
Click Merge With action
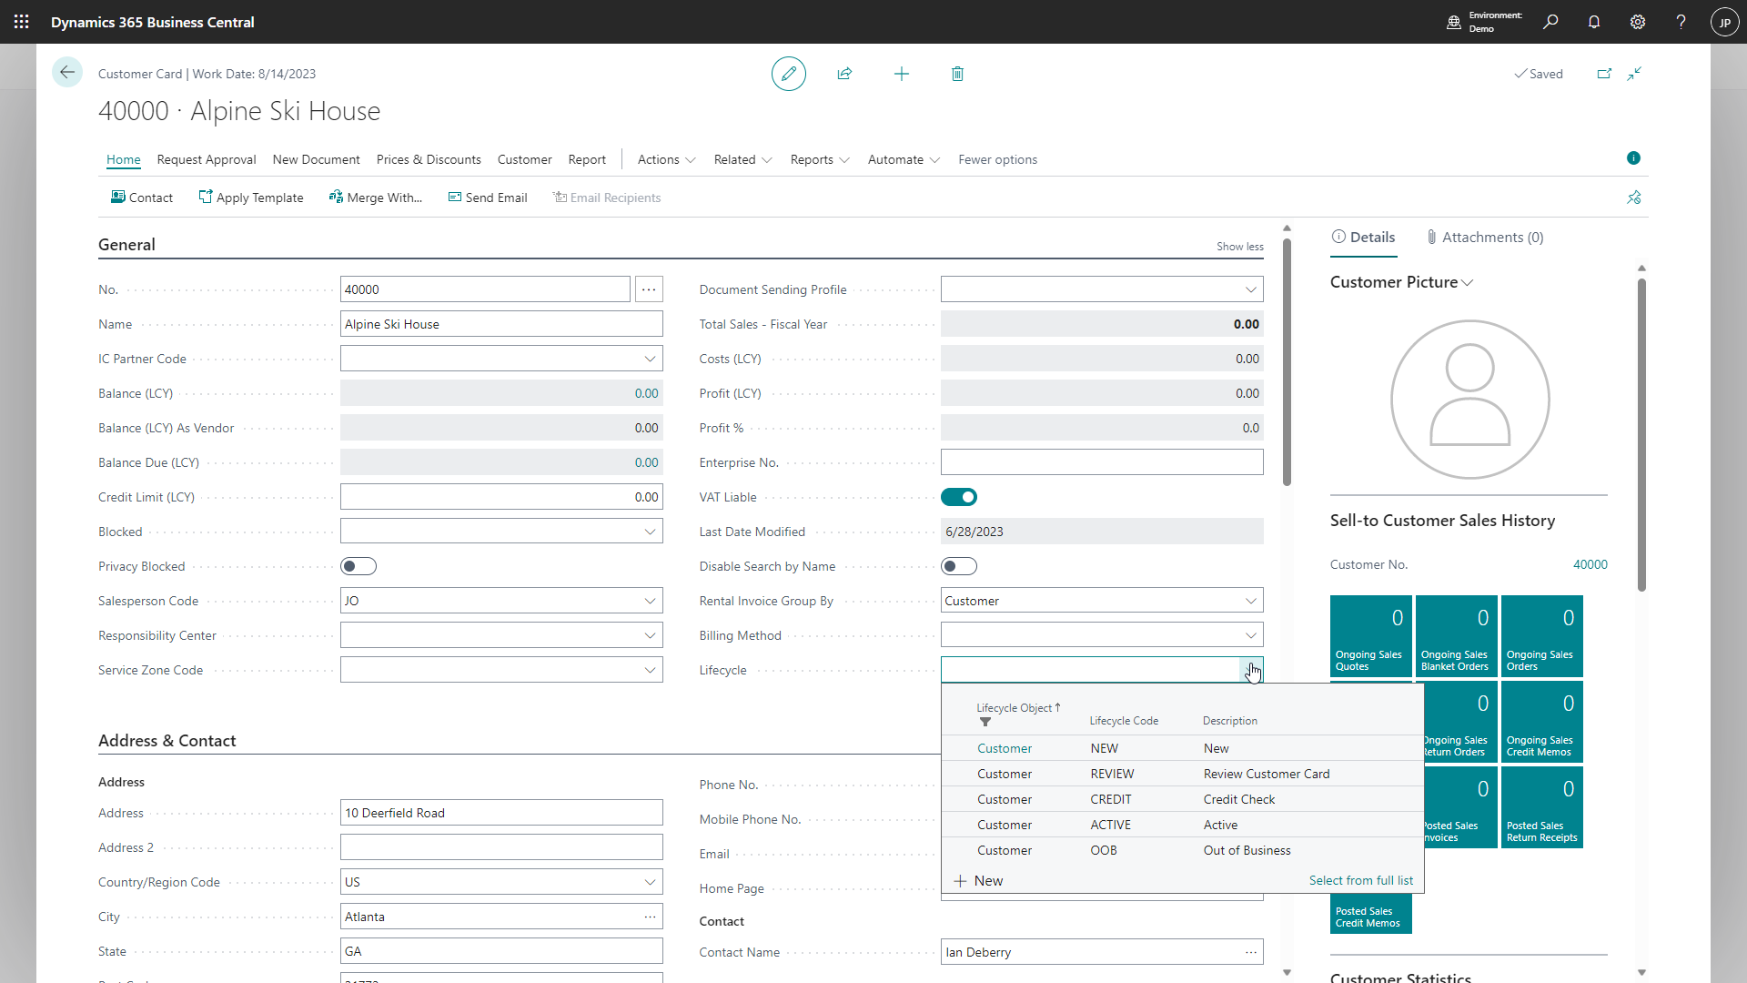pyautogui.click(x=375, y=198)
